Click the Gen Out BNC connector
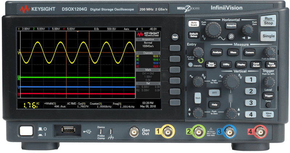Viewport: 290px width, 153px height. coord(134,132)
